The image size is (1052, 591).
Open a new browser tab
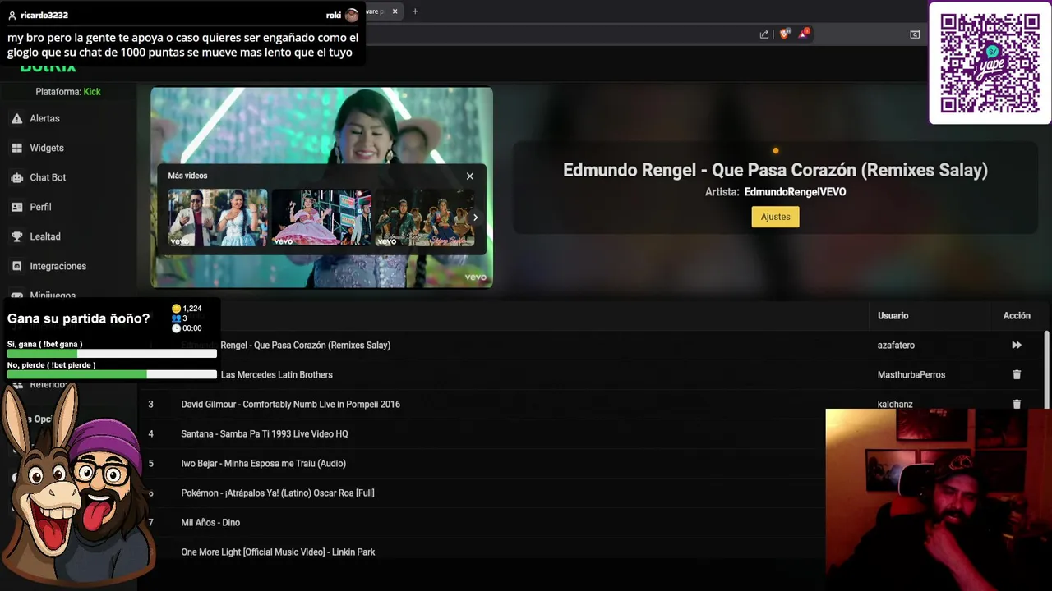415,11
